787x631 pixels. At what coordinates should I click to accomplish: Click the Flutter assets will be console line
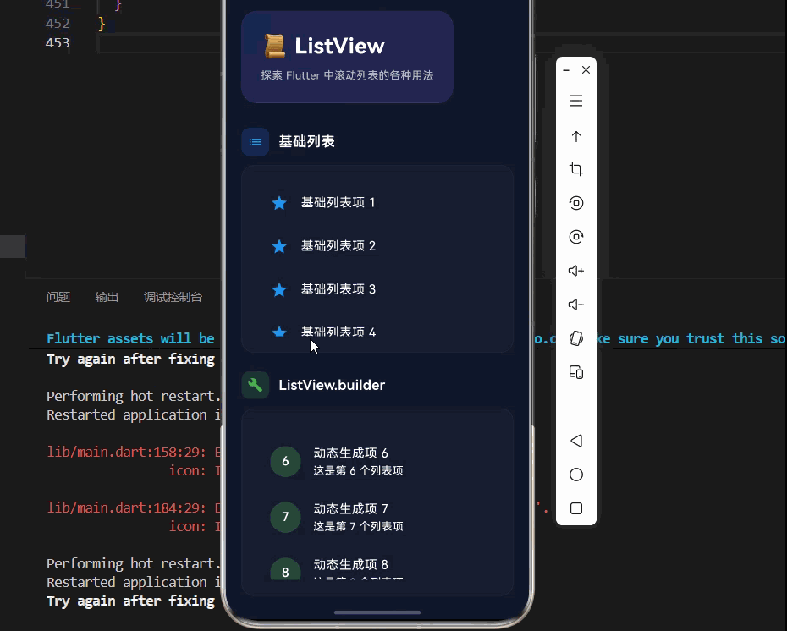point(130,338)
